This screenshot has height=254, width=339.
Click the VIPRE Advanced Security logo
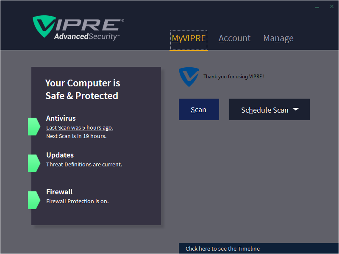click(78, 28)
